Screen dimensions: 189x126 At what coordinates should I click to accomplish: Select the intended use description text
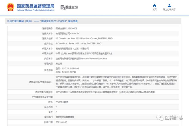click(106, 92)
